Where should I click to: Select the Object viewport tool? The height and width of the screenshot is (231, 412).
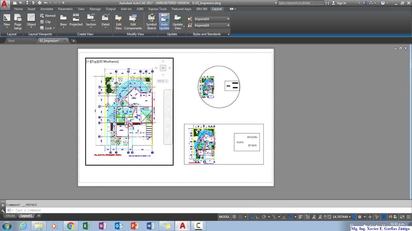[x=31, y=21]
